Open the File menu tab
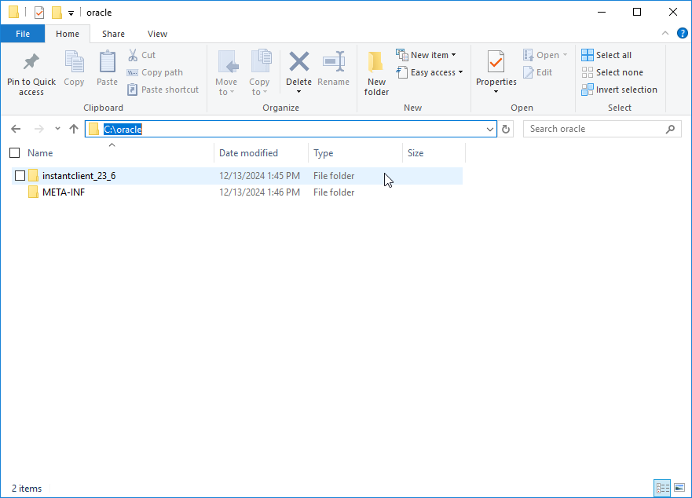The width and height of the screenshot is (692, 498). 23,34
